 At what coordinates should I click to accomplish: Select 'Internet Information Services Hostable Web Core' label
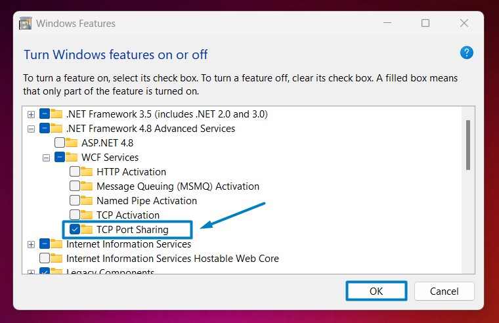[x=173, y=259]
